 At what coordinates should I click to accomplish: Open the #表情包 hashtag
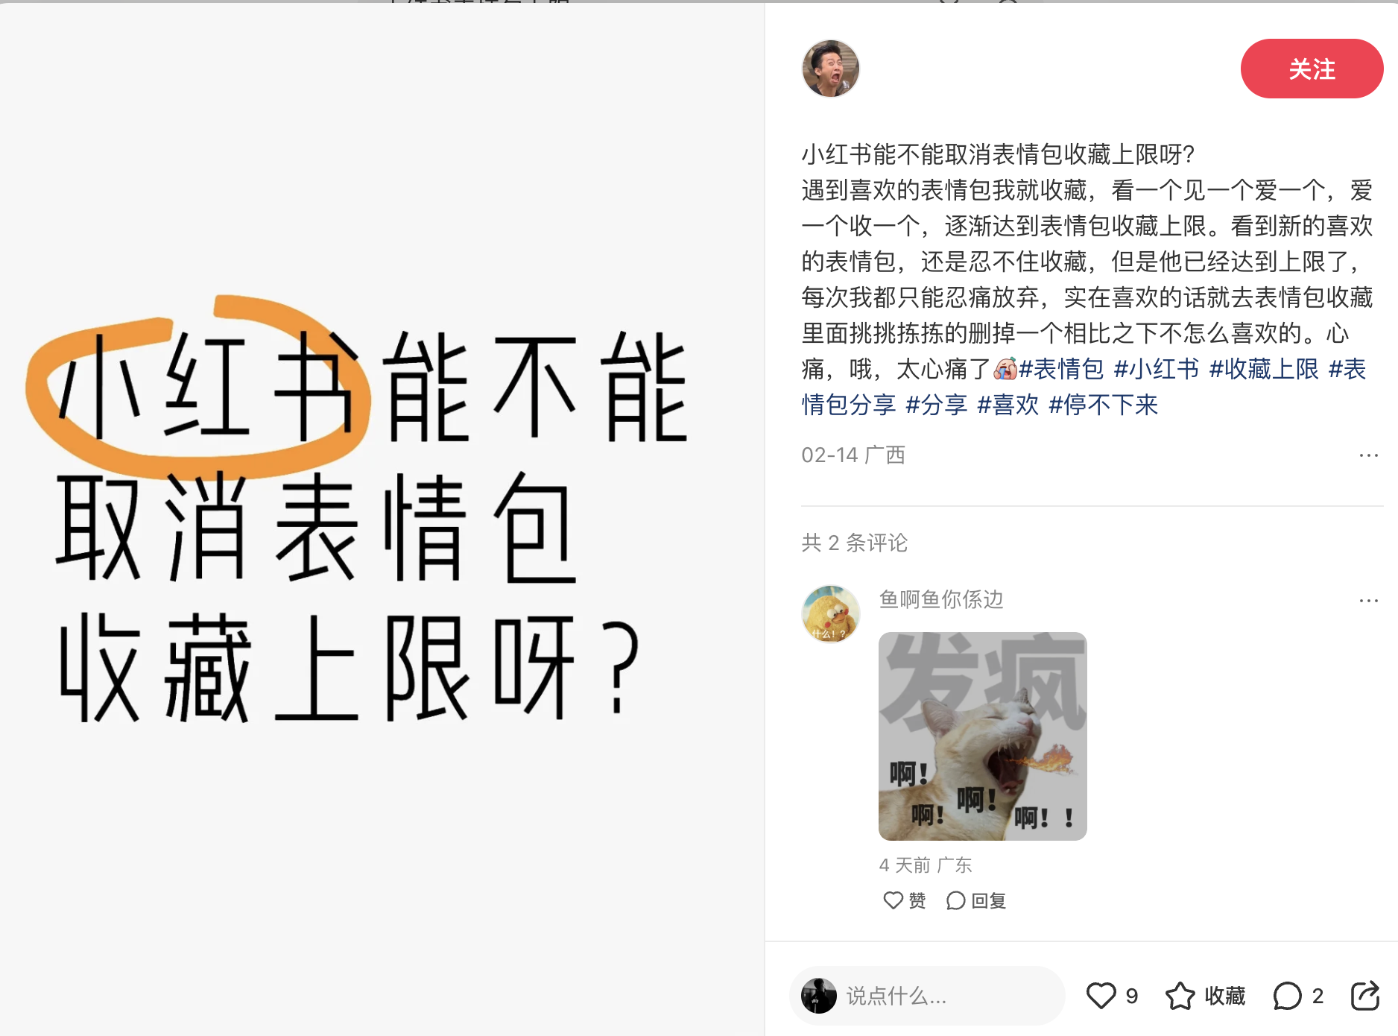click(1061, 369)
